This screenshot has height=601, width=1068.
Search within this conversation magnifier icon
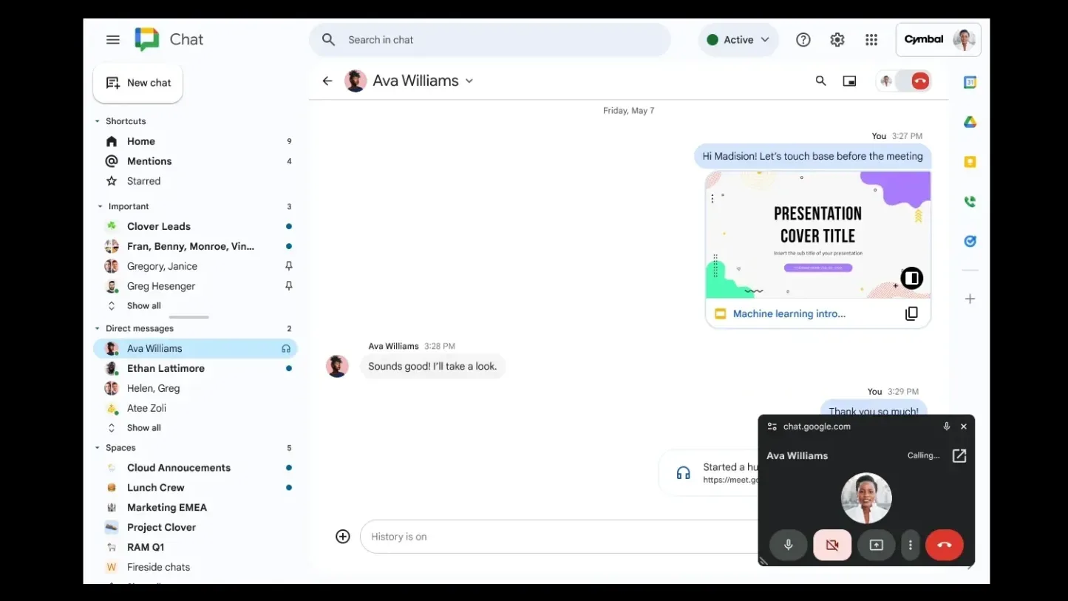[820, 81]
